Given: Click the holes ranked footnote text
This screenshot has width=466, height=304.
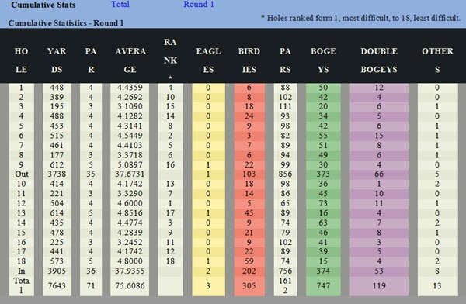Looking at the screenshot, I should (x=360, y=18).
